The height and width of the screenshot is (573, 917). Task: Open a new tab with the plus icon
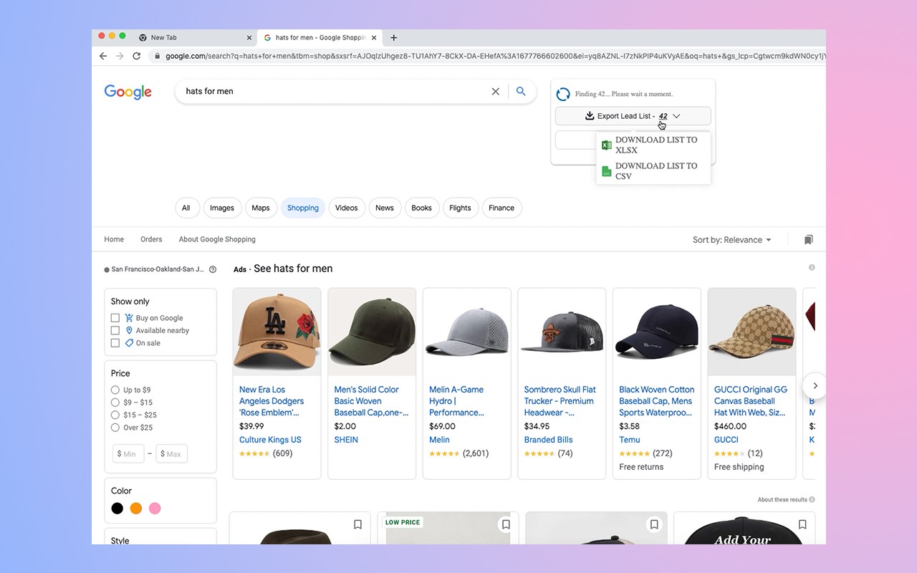393,38
